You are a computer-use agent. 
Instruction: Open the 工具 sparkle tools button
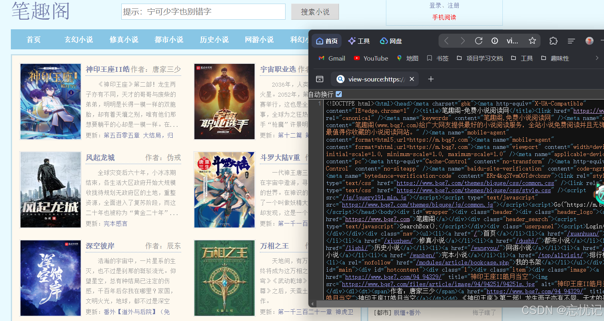[359, 41]
